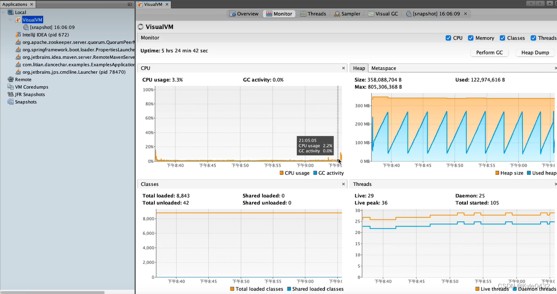Click the Overview tab icon
Viewport: 557px width, 294px height.
tap(233, 14)
